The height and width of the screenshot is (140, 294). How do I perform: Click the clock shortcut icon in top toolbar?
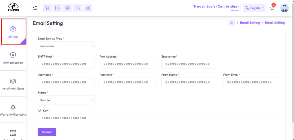pos(57,8)
